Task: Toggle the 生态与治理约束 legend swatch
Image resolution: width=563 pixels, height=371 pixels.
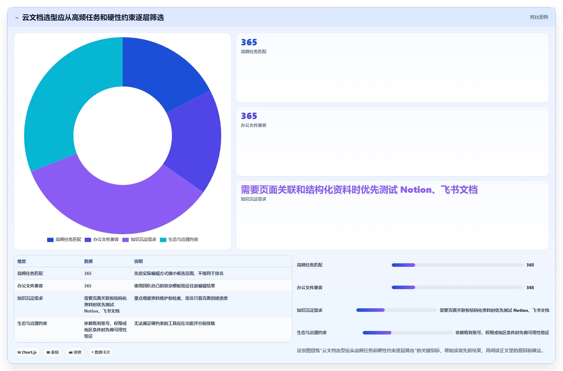Action: coord(163,240)
